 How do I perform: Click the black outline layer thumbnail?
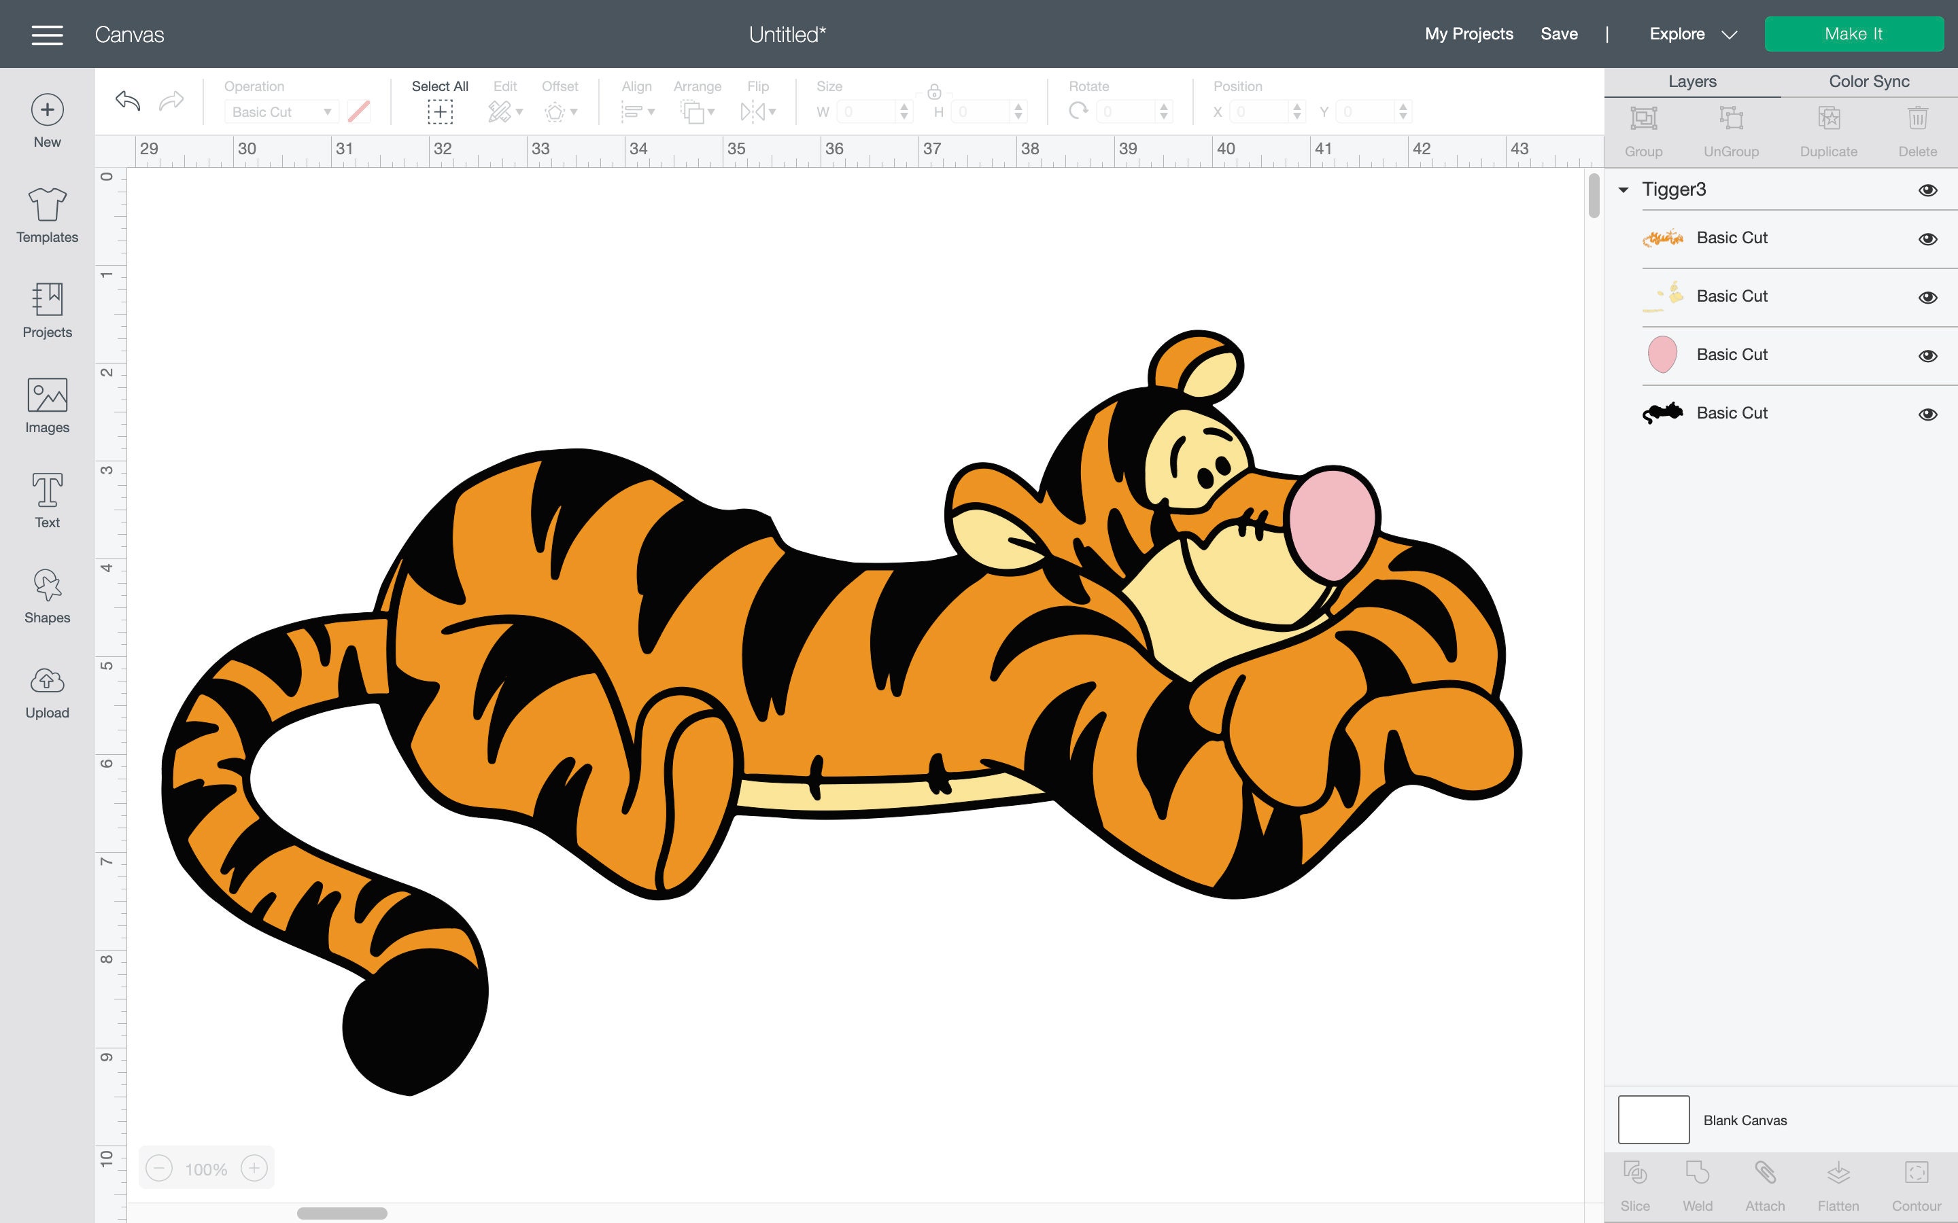[1662, 413]
